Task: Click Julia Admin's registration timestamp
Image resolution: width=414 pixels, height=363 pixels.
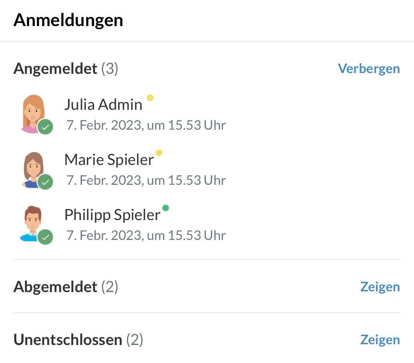Action: tap(146, 125)
